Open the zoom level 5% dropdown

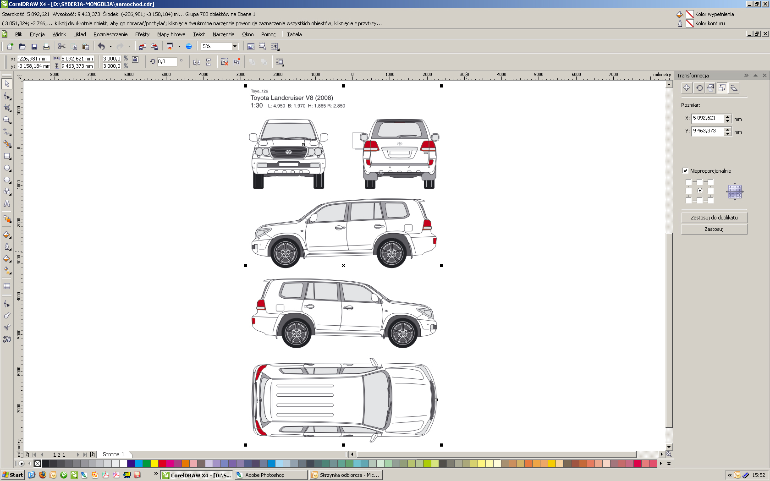pos(235,46)
